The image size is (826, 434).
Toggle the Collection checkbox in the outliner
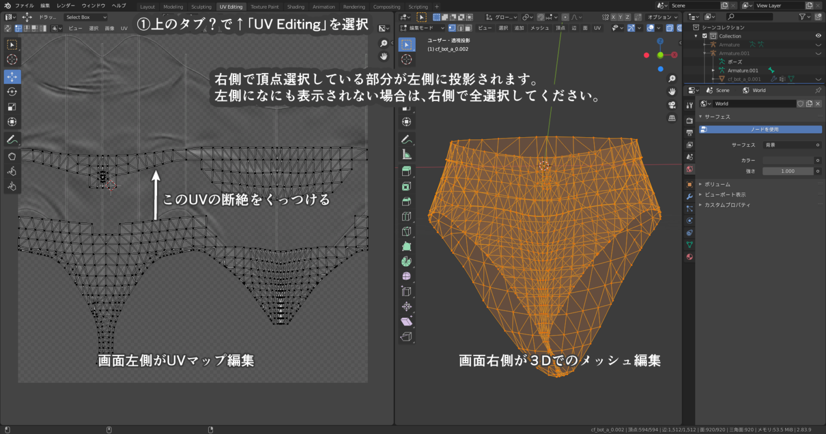pyautogui.click(x=704, y=35)
